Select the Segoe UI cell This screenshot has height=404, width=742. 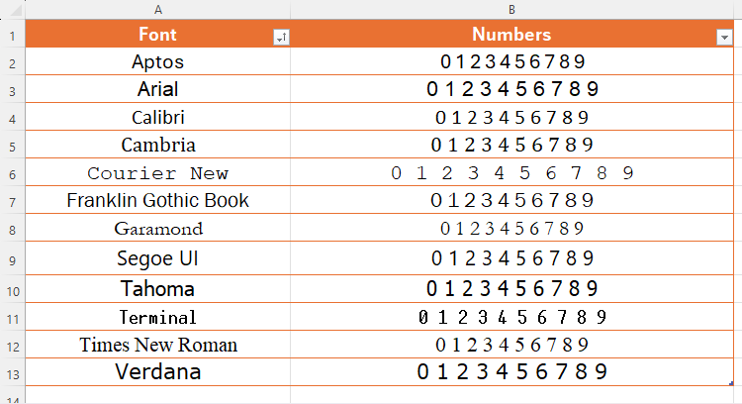point(158,259)
